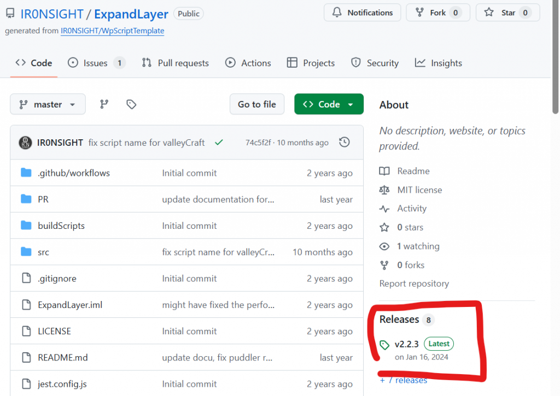
Task: Open the master branch dropdown
Action: click(48, 104)
